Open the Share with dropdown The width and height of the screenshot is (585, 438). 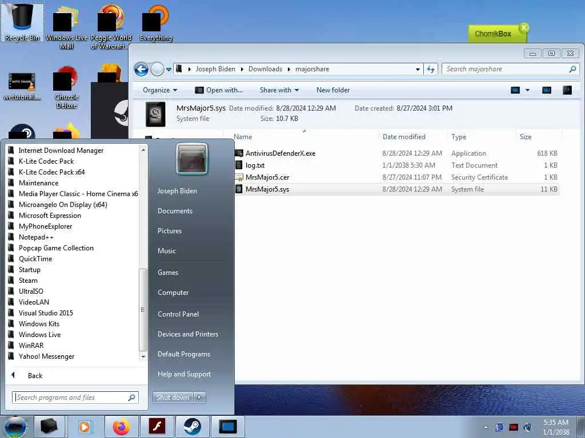279,90
